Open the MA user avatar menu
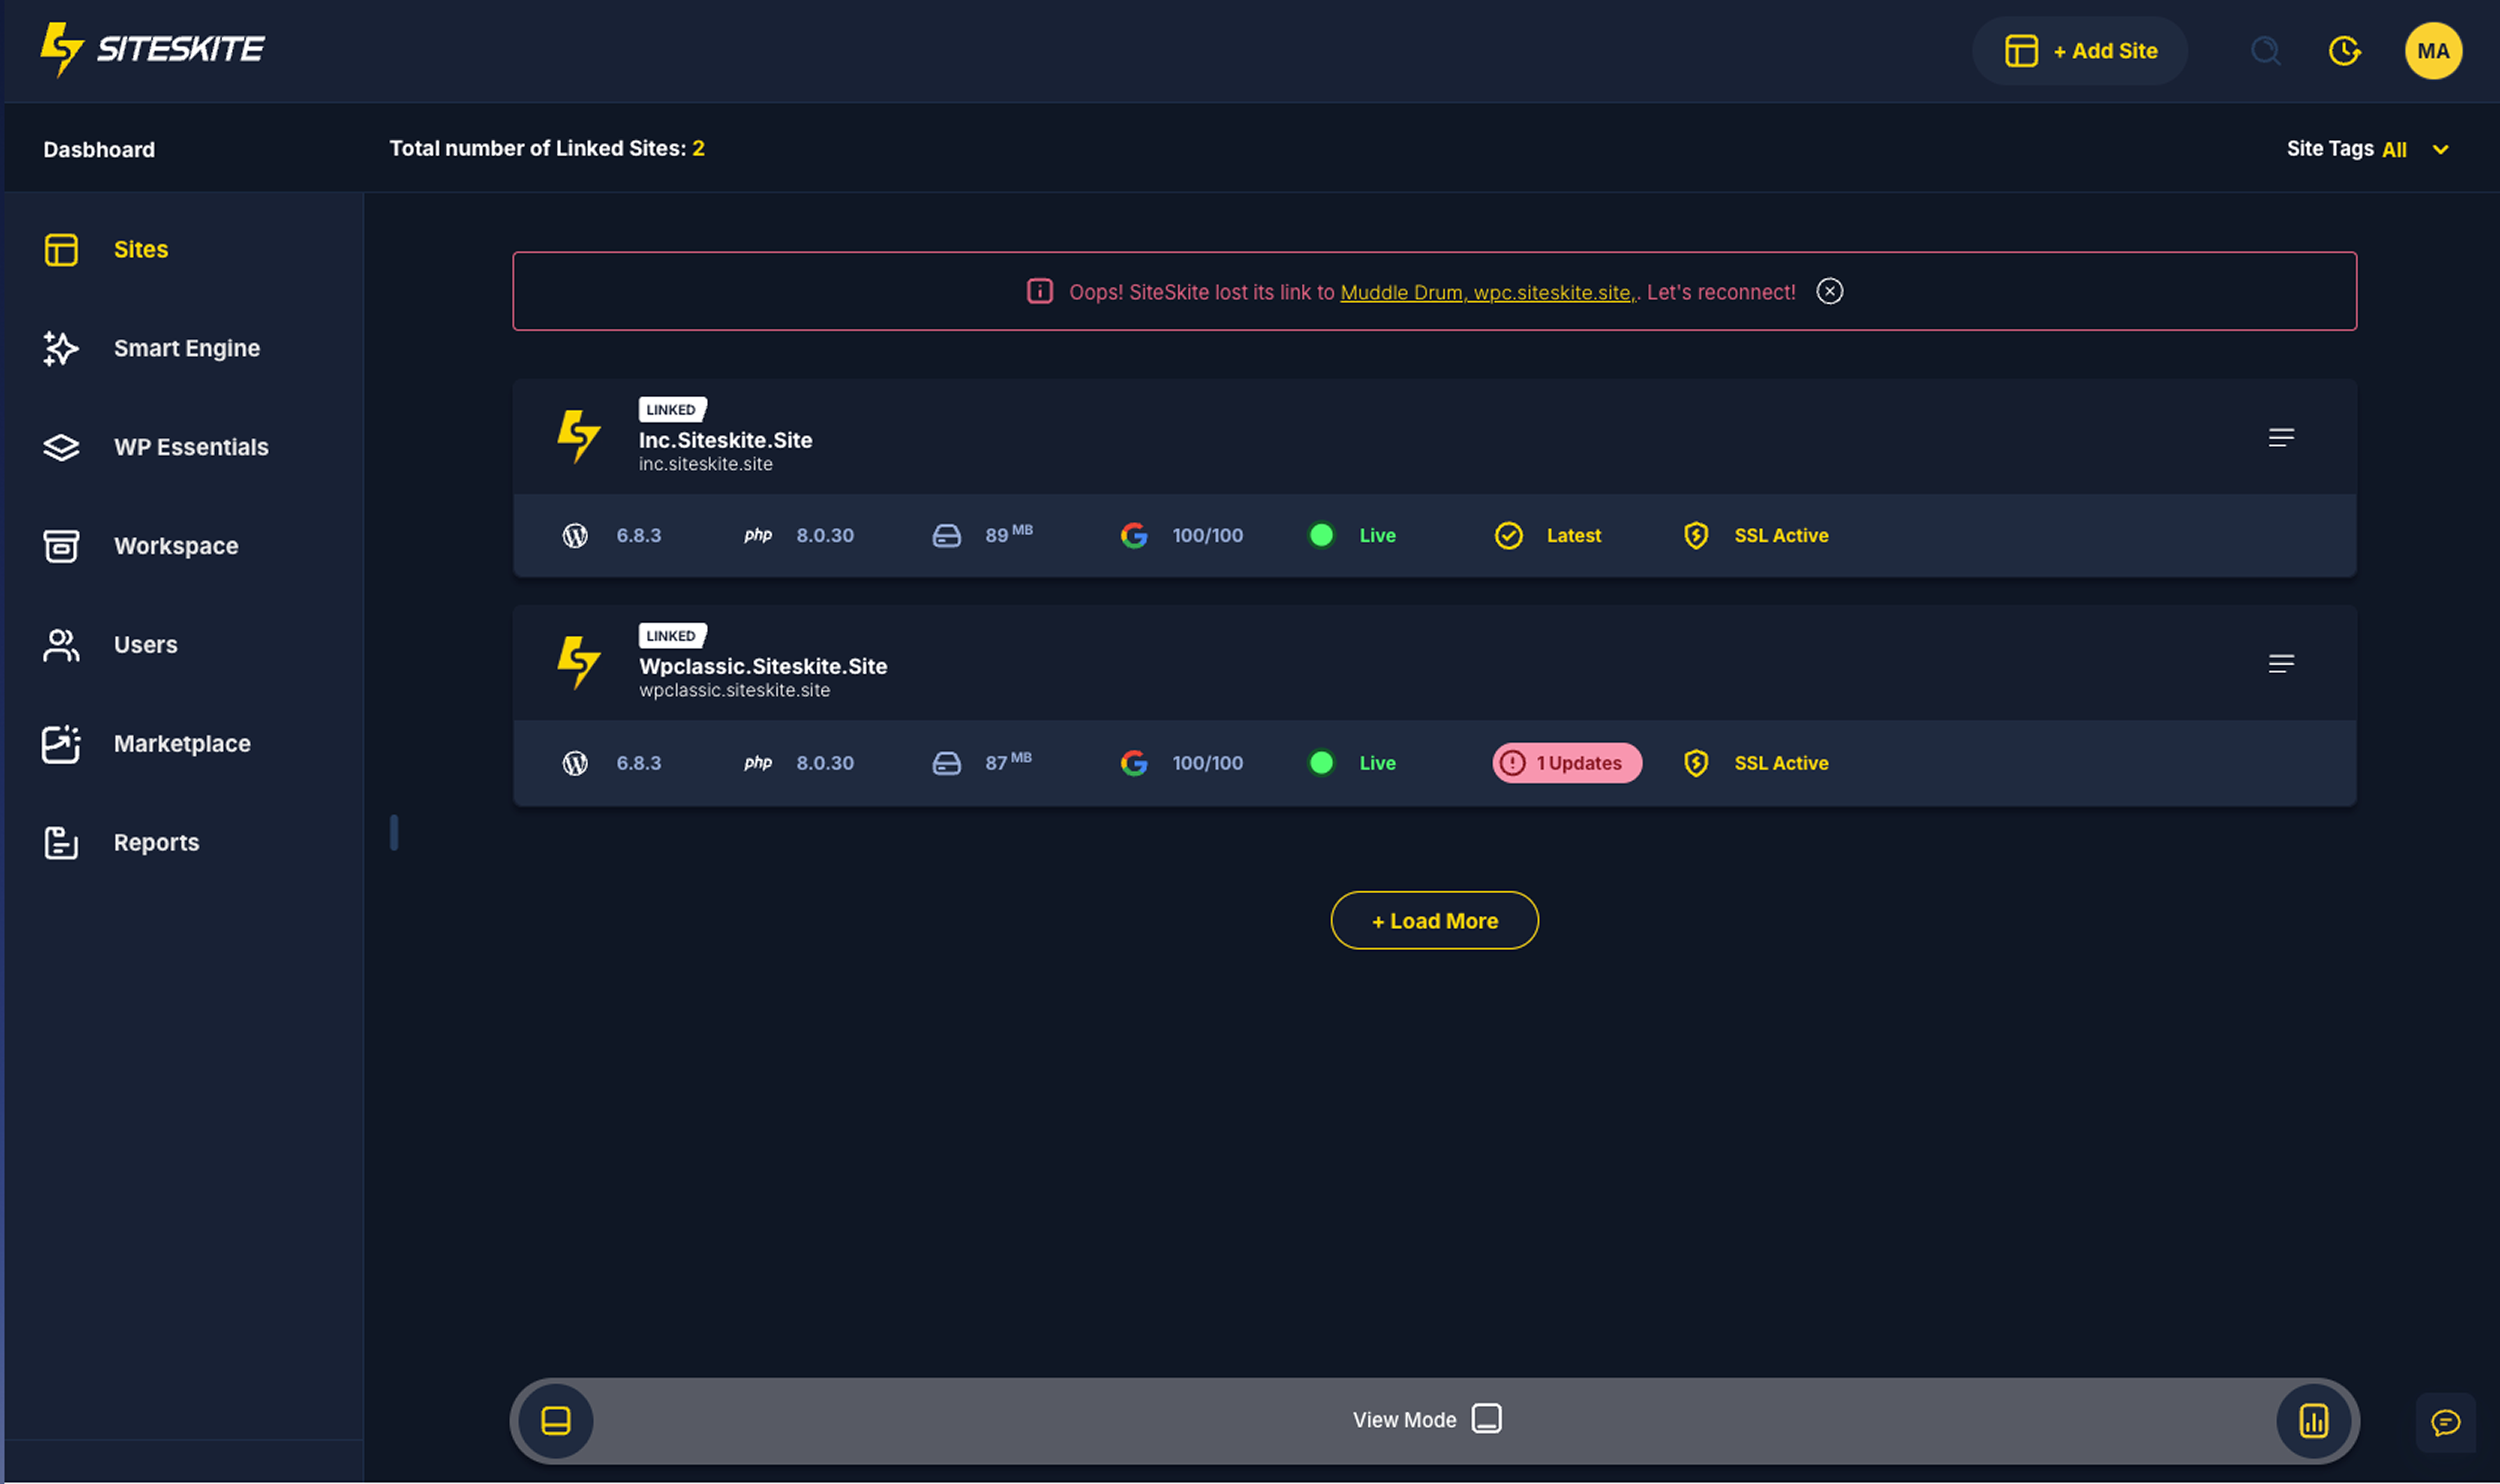2500x1484 pixels. click(2432, 51)
